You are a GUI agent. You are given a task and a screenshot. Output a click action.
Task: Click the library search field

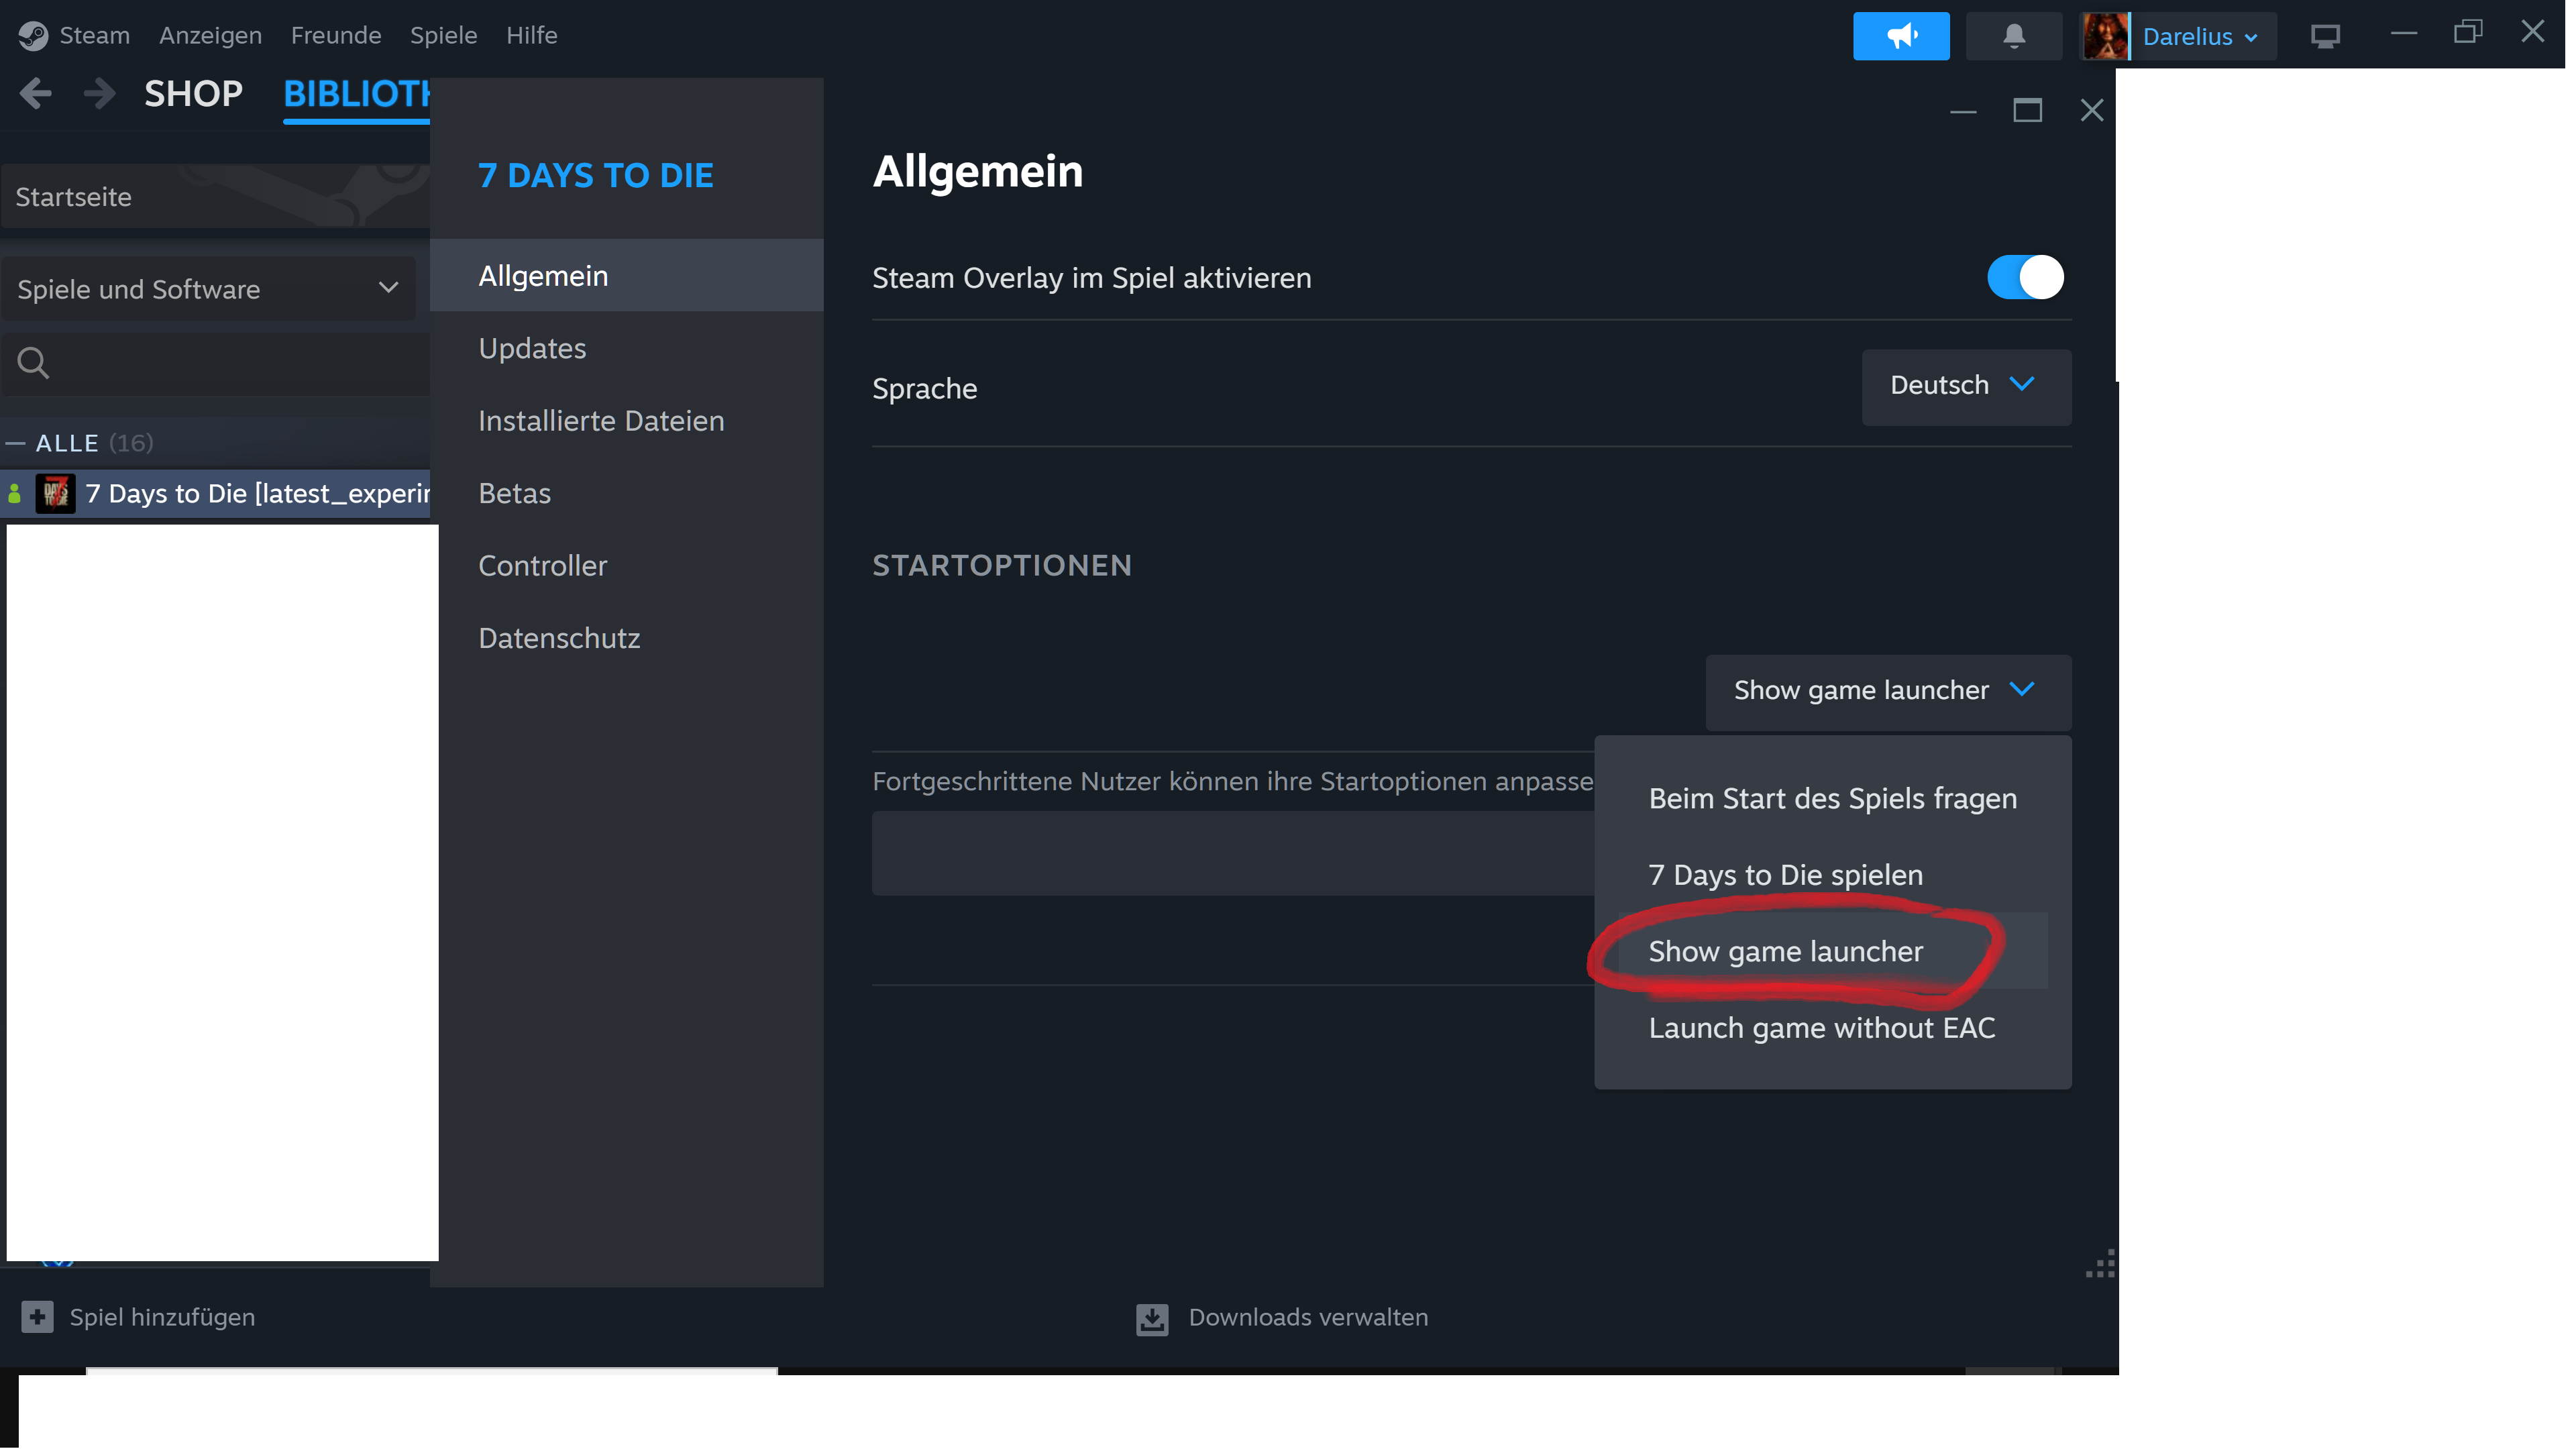[215, 363]
